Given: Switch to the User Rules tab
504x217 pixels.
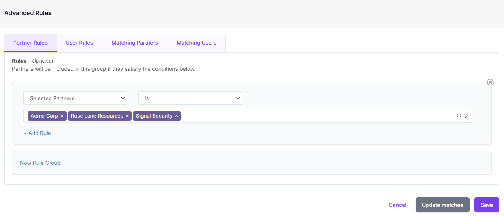Looking at the screenshot, I should 79,43.
